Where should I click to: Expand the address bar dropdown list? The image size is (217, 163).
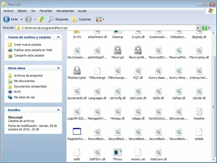[x=198, y=28]
